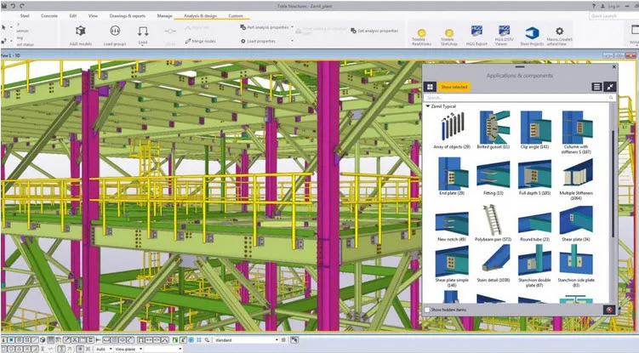Choose Shear plate simple (146) component
The height and width of the screenshot is (353, 639).
tap(452, 267)
